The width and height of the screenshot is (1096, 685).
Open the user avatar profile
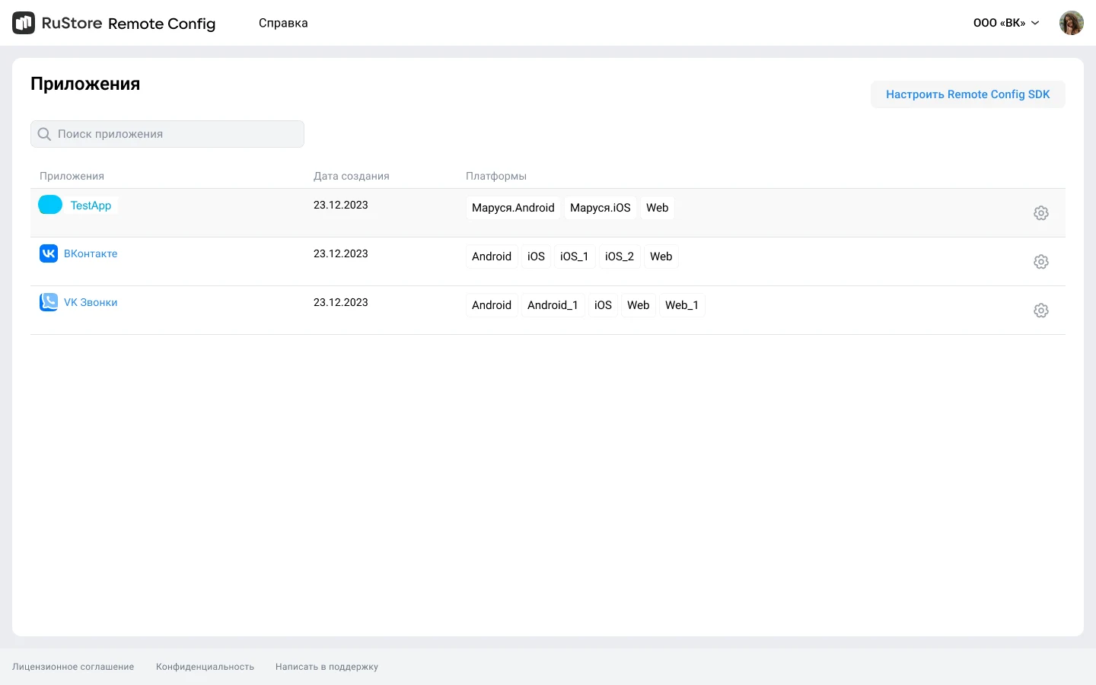[x=1072, y=23]
